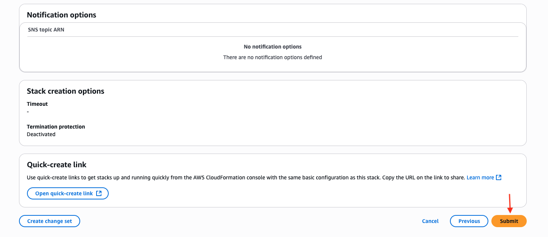The height and width of the screenshot is (237, 548).
Task: Open the quick-create link
Action: (64, 193)
